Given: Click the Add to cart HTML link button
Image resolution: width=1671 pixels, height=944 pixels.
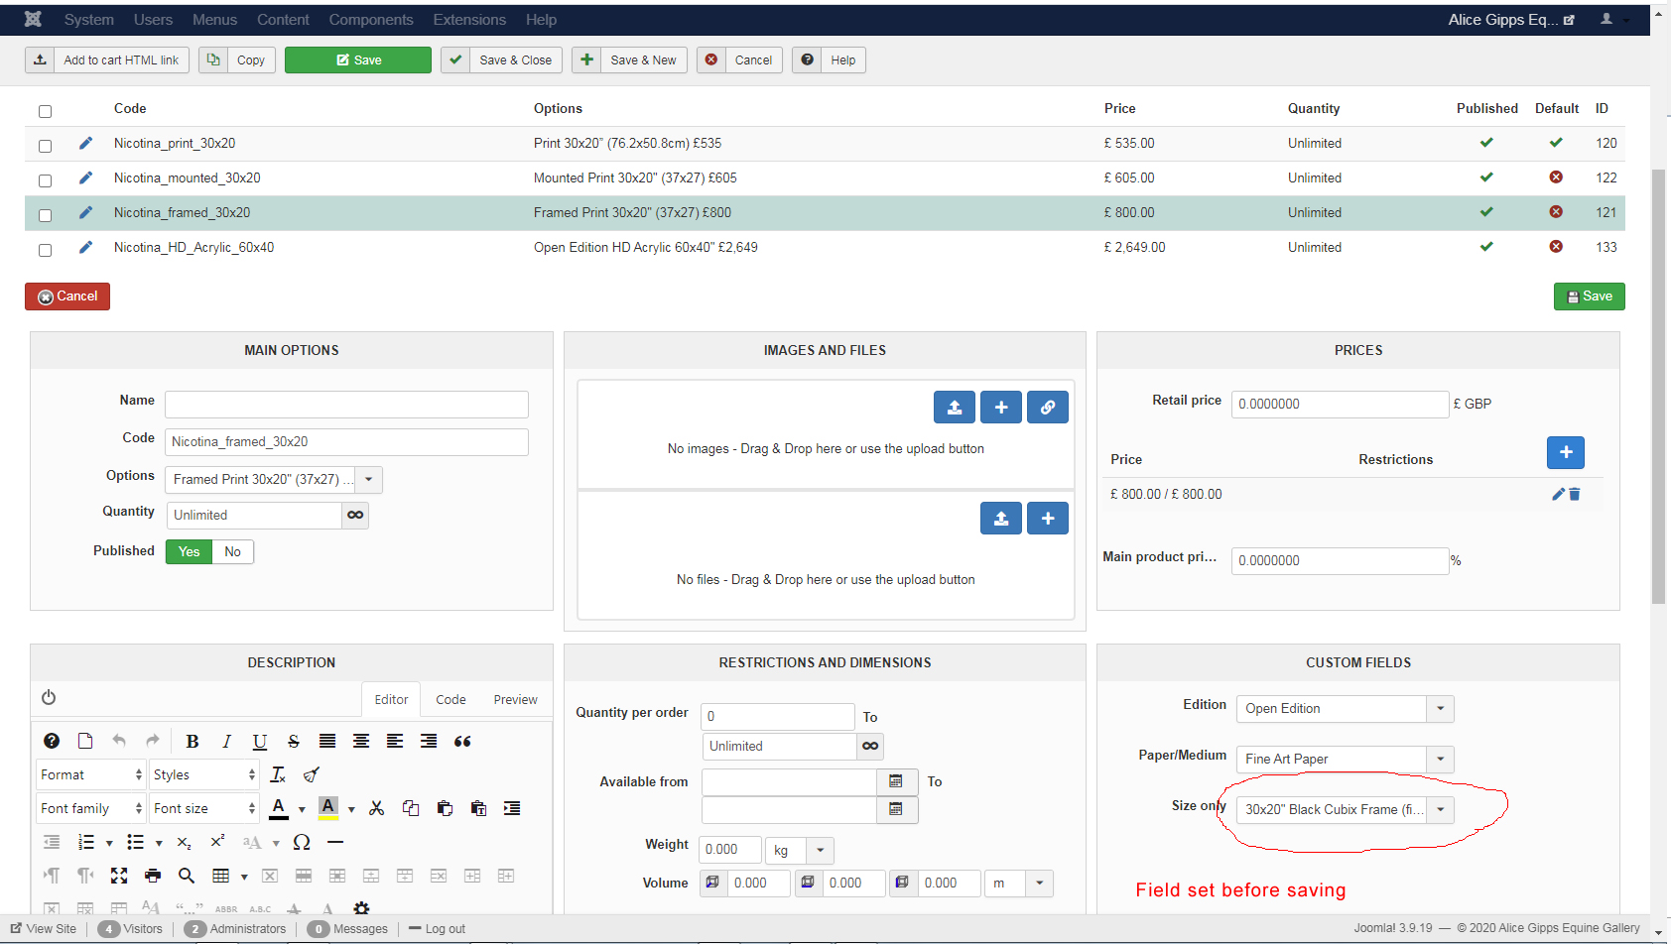Looking at the screenshot, I should (x=108, y=60).
